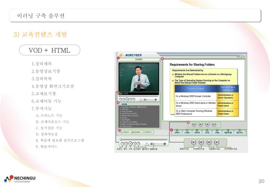The height and width of the screenshot is (187, 270).
Task: Select lecture '8. Common User Rights'
Action: click(x=128, y=122)
